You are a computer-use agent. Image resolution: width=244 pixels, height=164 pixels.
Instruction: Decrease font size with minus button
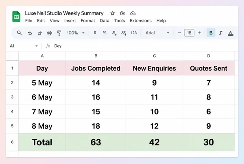179,33
